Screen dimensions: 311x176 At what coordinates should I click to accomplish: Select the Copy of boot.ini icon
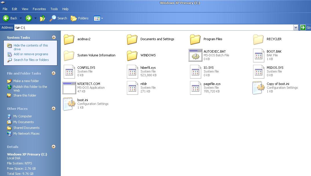(x=258, y=88)
